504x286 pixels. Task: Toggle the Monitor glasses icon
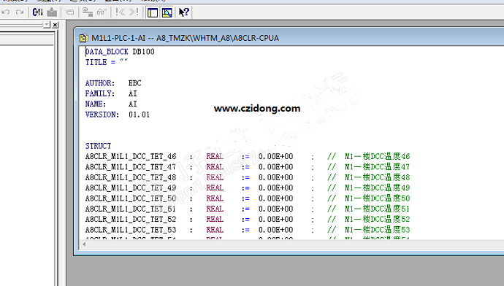point(102,12)
